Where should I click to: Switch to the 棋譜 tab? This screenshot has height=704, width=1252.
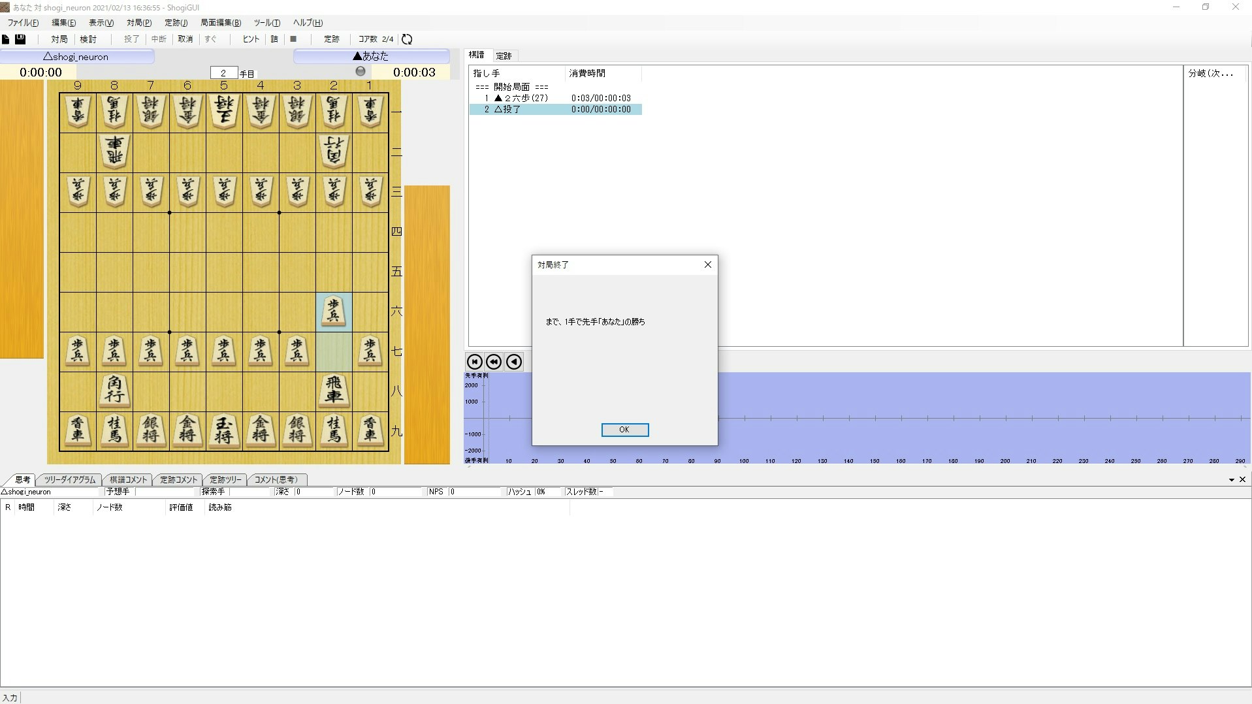tap(477, 55)
